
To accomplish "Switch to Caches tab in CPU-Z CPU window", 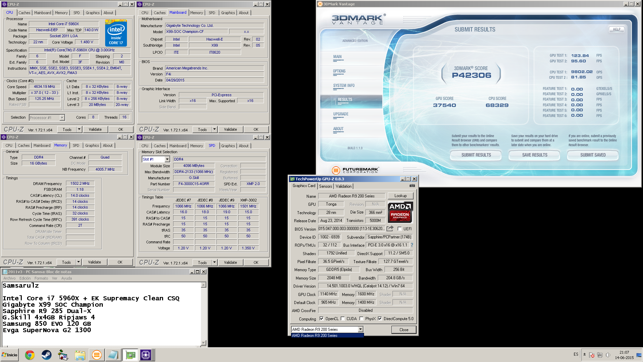I will pyautogui.click(x=24, y=13).
